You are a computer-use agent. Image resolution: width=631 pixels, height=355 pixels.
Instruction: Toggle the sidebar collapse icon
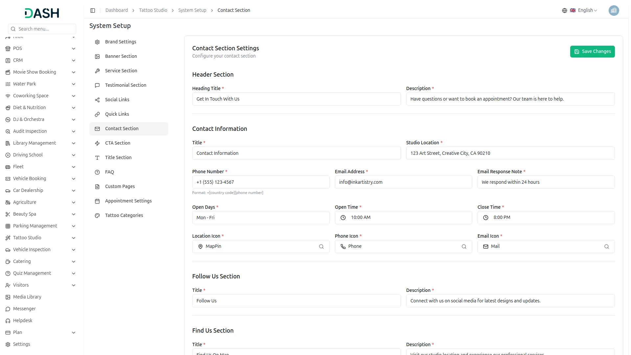pyautogui.click(x=93, y=11)
